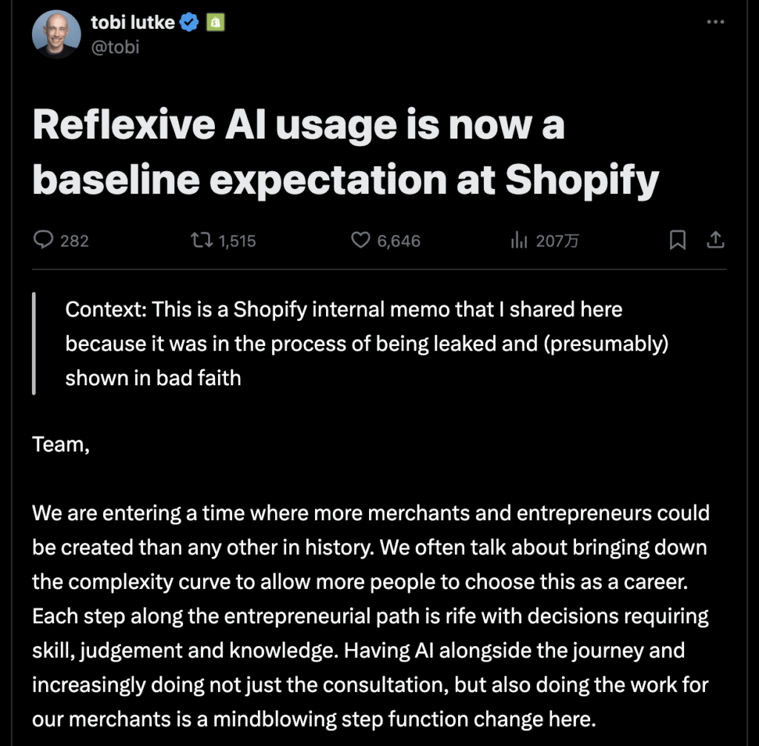Open view analytics via the bar chart icon

518,240
